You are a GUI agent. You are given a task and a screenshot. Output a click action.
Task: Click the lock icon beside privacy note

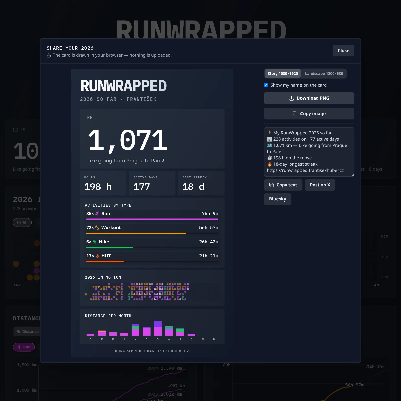coord(49,55)
